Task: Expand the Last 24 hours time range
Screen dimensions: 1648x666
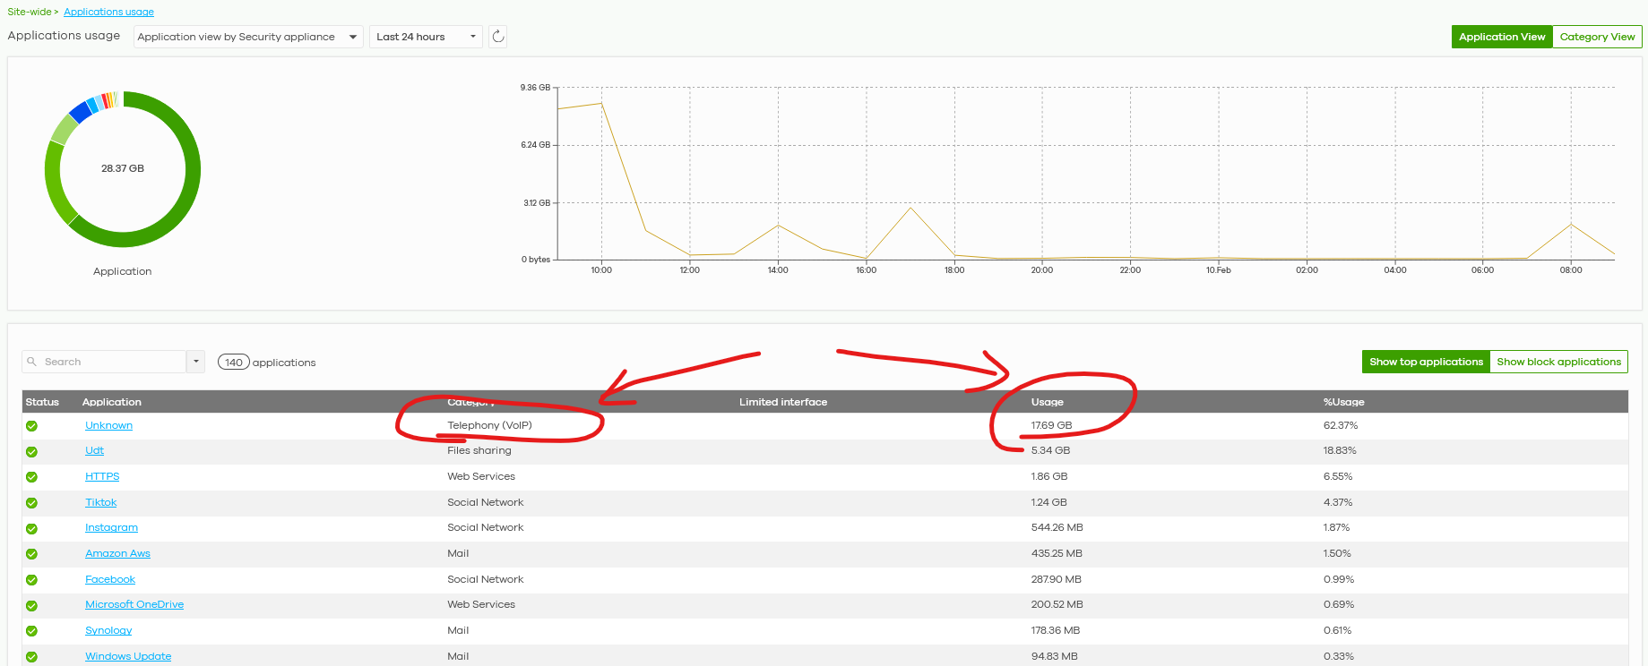Action: 426,37
